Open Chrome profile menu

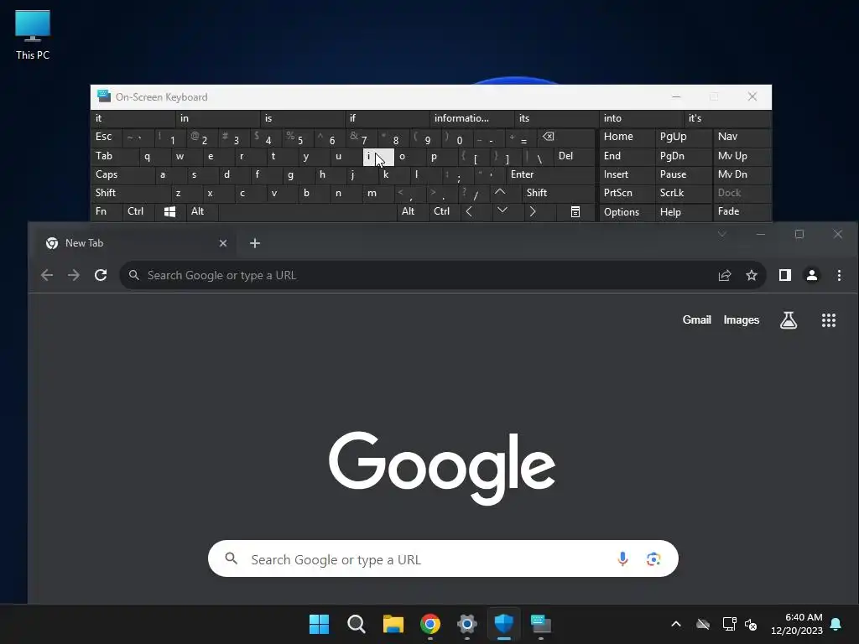(x=812, y=275)
